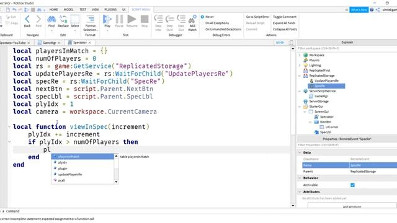
Task: Start the game with Play
Action: pyautogui.click(x=107, y=21)
